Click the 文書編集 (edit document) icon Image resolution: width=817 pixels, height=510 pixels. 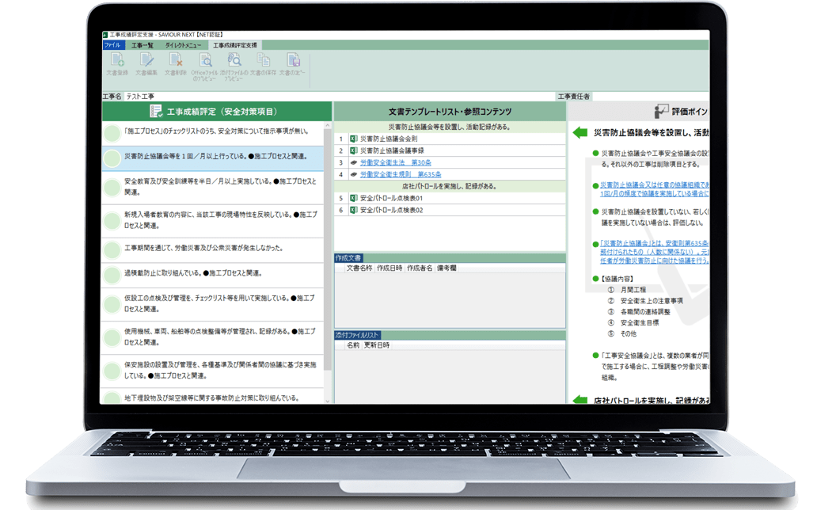[146, 61]
